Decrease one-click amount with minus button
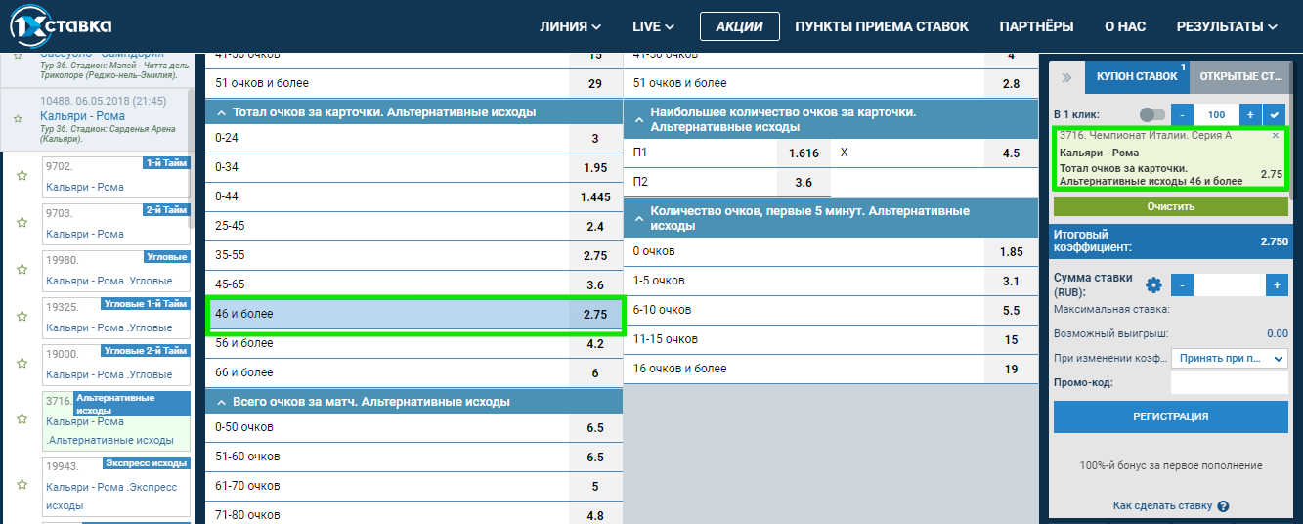Image resolution: width=1303 pixels, height=524 pixels. (1182, 114)
